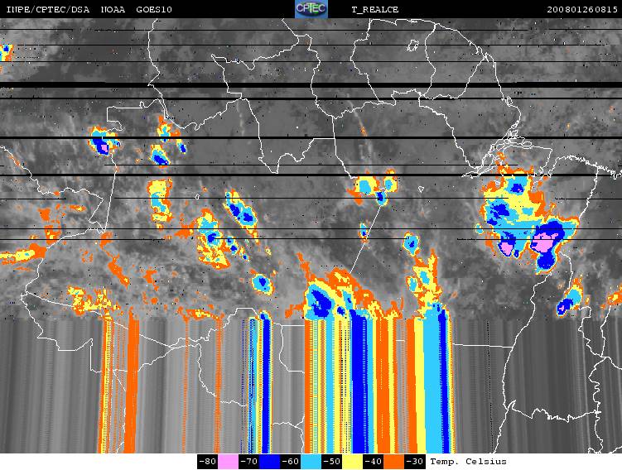Click the -50 legend label
Screen dimensions: 622x470
point(331,462)
